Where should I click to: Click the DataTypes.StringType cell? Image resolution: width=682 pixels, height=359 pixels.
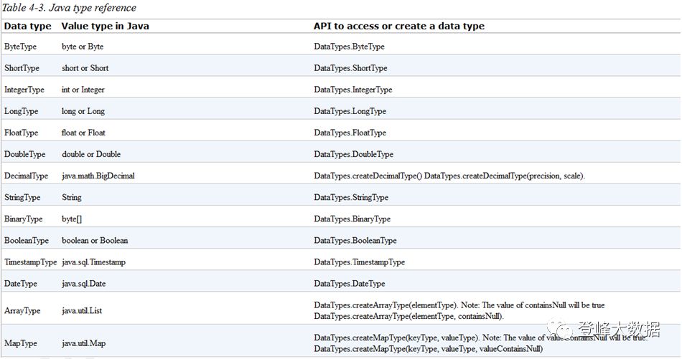[x=351, y=198]
